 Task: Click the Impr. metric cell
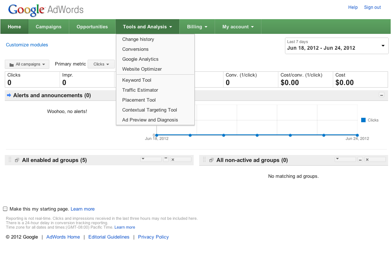point(87,80)
